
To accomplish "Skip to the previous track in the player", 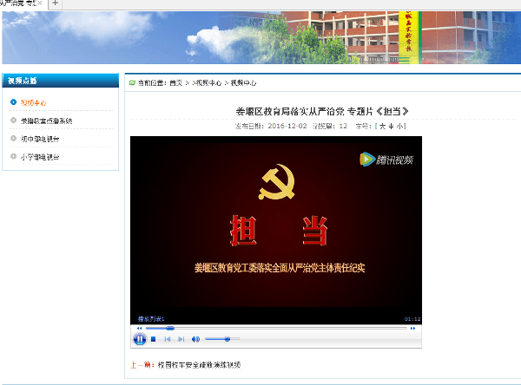I will [x=167, y=339].
